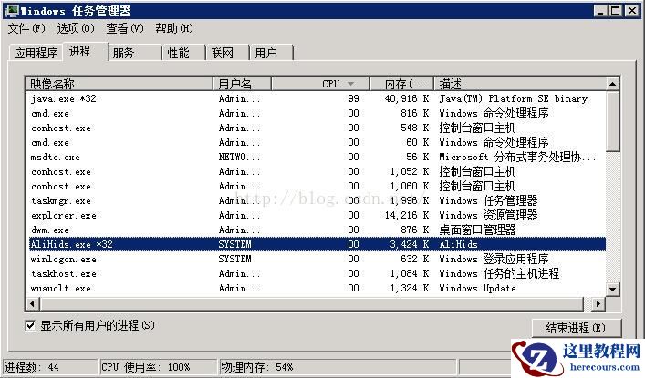Close the Task Manager window
This screenshot has height=378, width=645.
(632, 11)
